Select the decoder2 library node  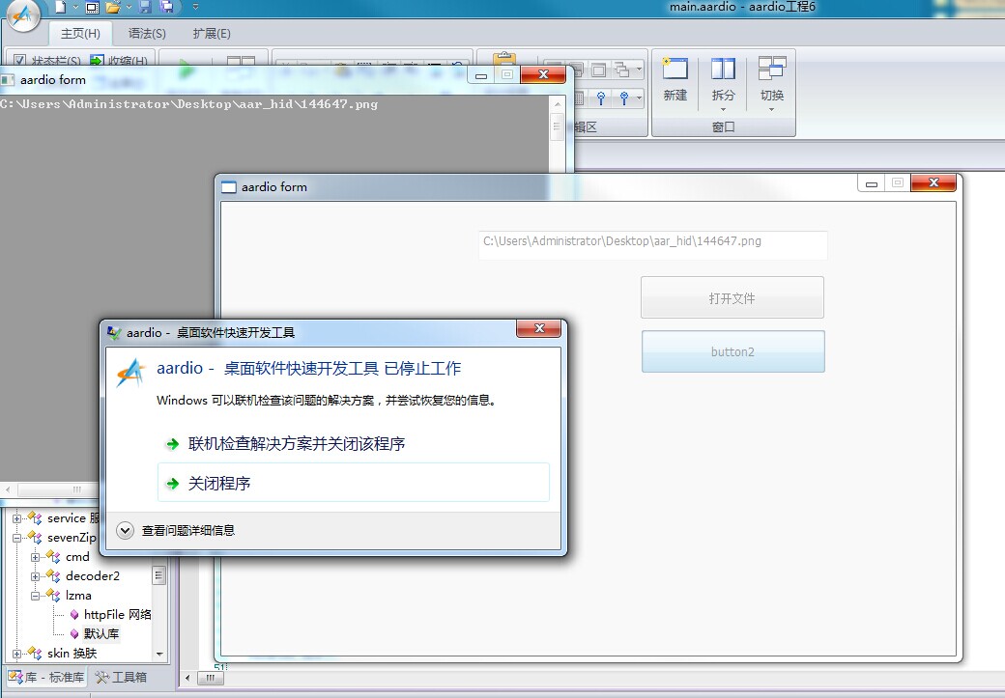[93, 576]
